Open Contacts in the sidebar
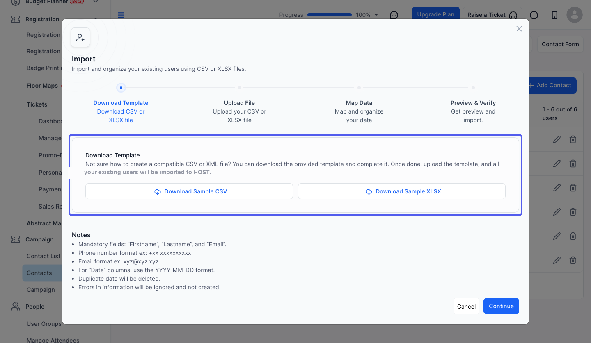The width and height of the screenshot is (591, 343). coord(39,273)
